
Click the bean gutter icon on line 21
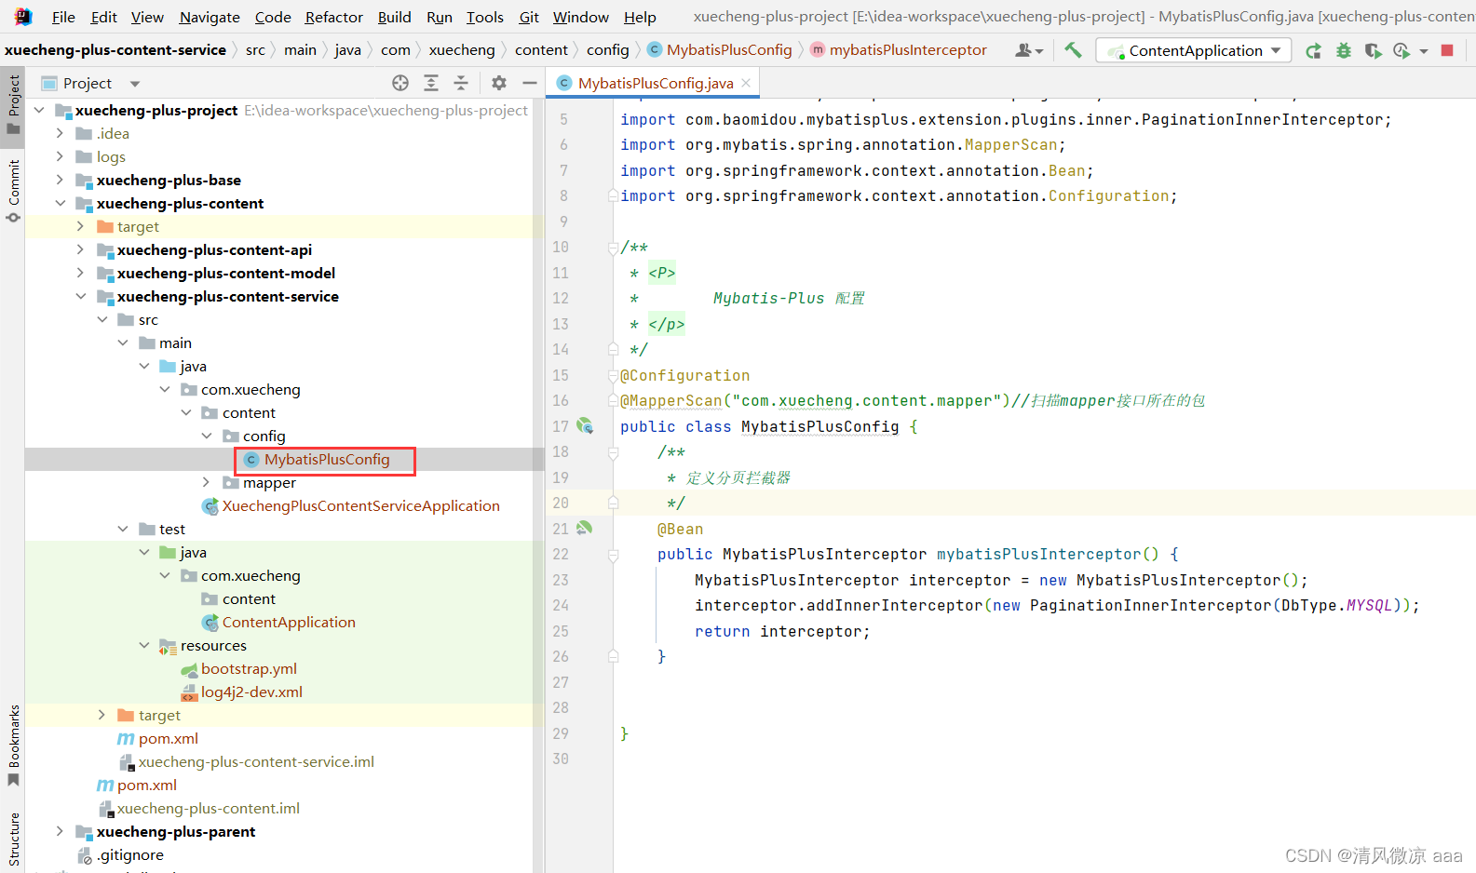585,528
